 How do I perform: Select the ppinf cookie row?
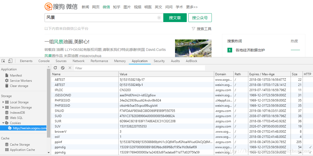182,142
